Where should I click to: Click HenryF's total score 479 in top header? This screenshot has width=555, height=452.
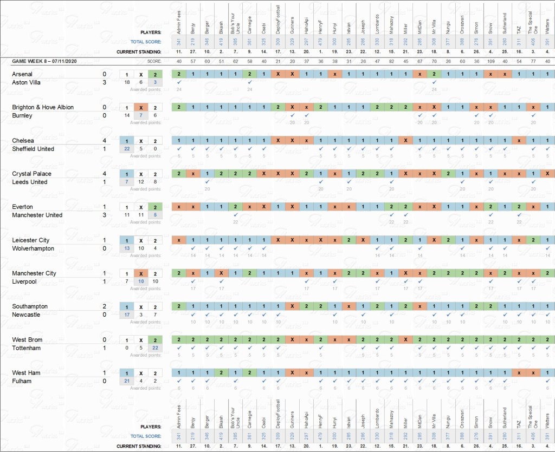(320, 42)
